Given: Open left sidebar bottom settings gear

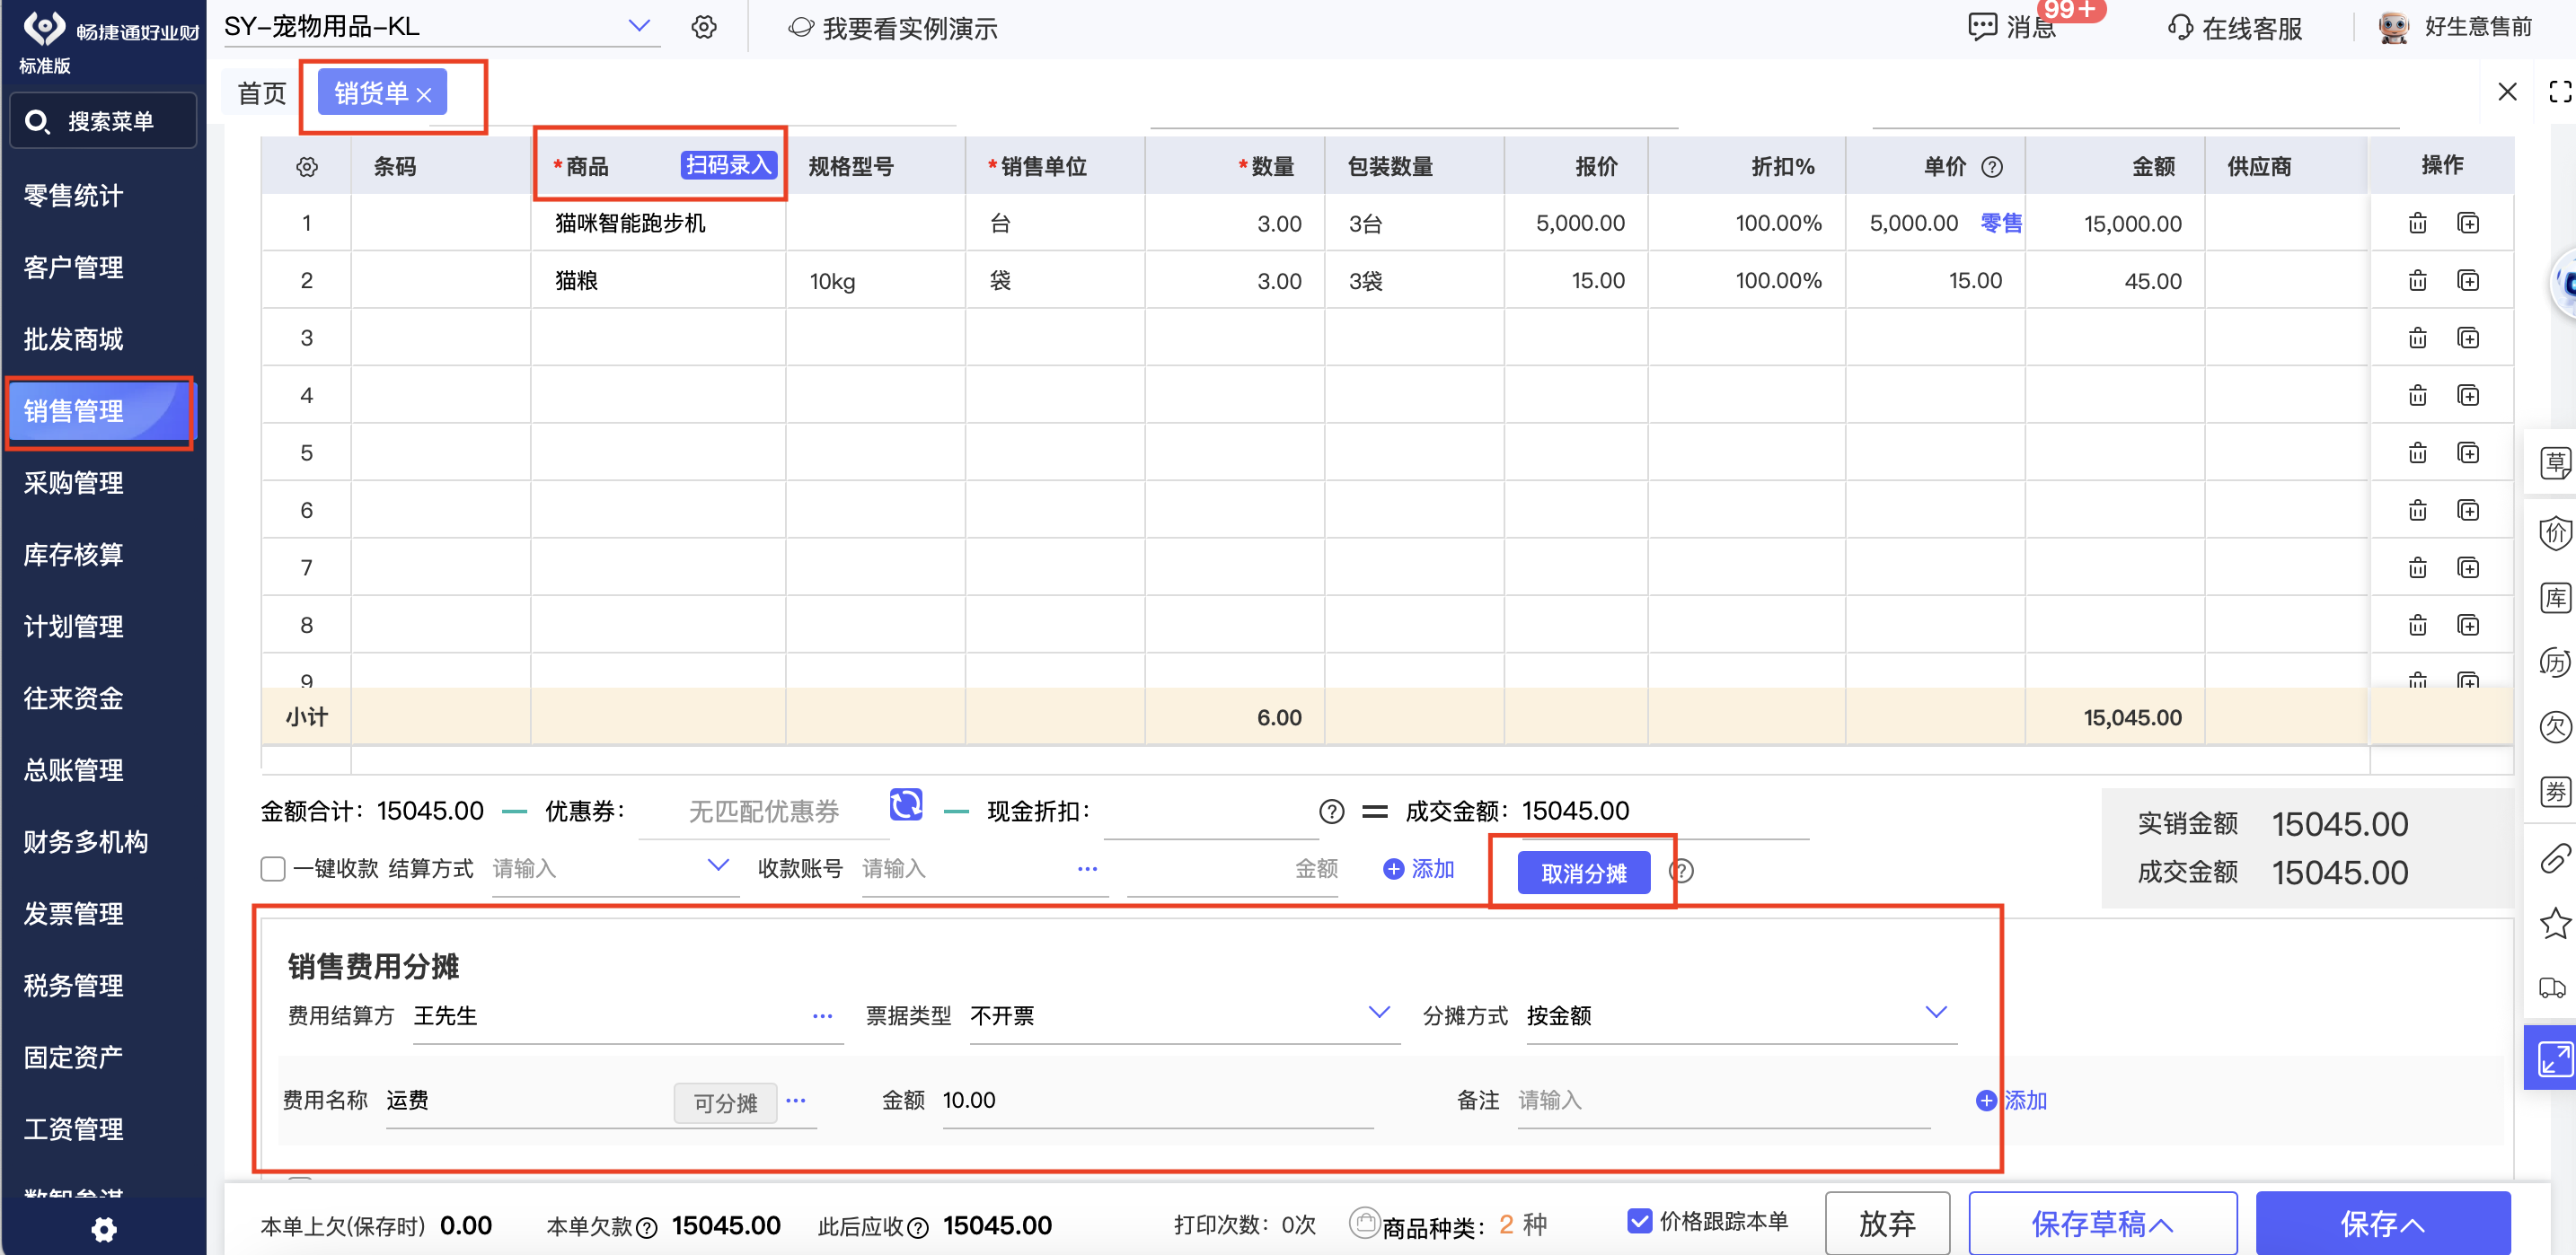Looking at the screenshot, I should tap(104, 1229).
